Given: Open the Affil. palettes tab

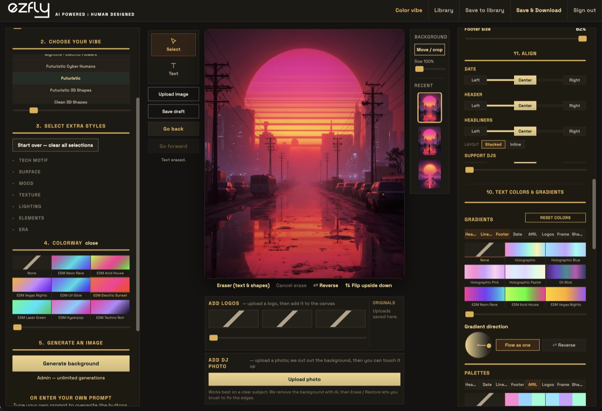Looking at the screenshot, I should click(533, 385).
